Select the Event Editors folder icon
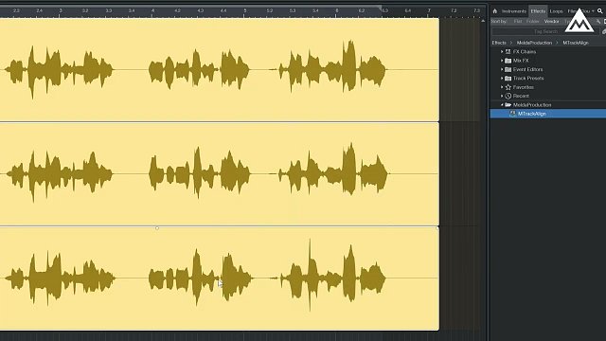The height and width of the screenshot is (341, 606). (x=508, y=69)
